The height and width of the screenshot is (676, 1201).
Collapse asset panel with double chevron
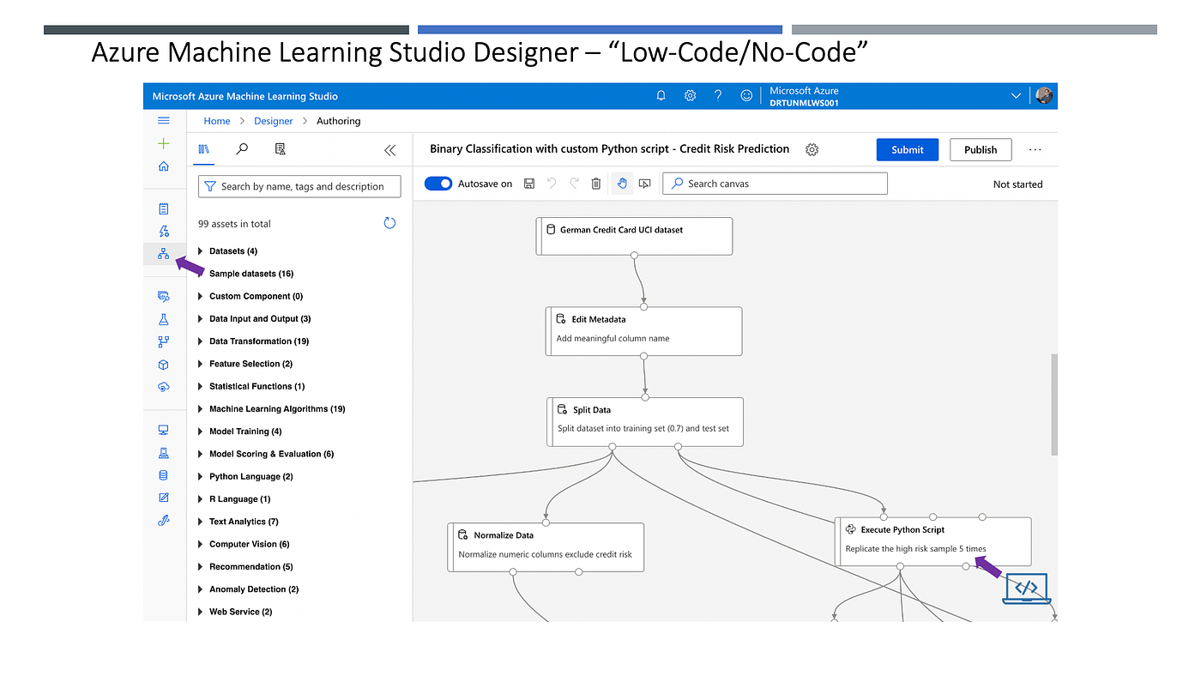tap(389, 150)
